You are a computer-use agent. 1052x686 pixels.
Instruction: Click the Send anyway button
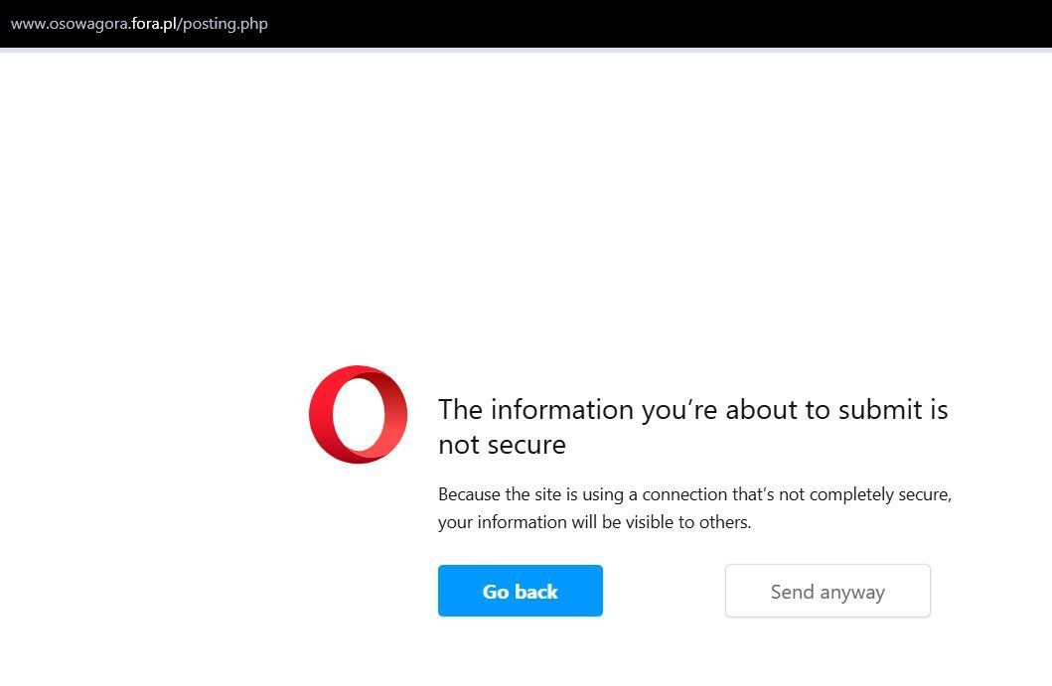827,592
